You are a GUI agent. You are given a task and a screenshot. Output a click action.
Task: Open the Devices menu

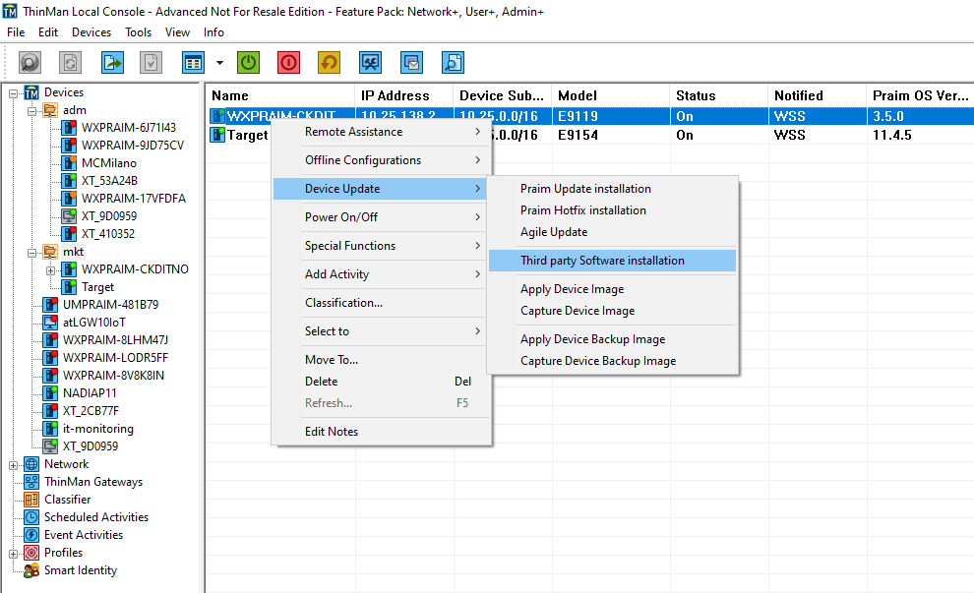pos(91,32)
